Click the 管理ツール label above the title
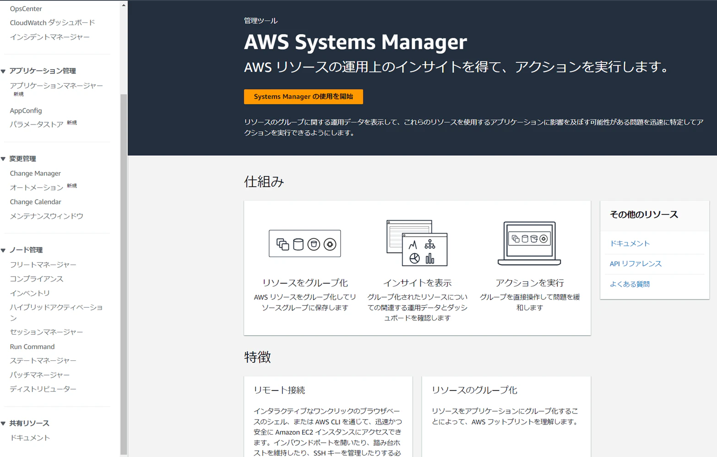 pos(261,21)
